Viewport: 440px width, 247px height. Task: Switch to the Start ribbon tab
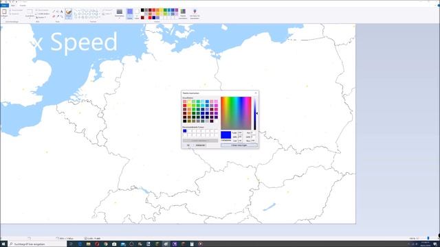[13, 5]
